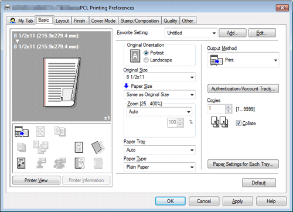Click the user authentication person icon
The height and width of the screenshot is (212, 293).
point(41,163)
